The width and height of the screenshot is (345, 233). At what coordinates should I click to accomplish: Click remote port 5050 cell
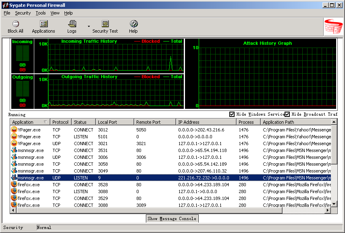141,130
